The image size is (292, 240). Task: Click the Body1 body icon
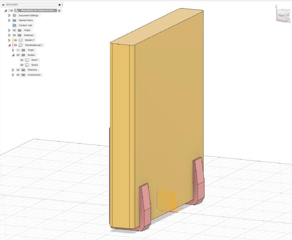click(27, 60)
